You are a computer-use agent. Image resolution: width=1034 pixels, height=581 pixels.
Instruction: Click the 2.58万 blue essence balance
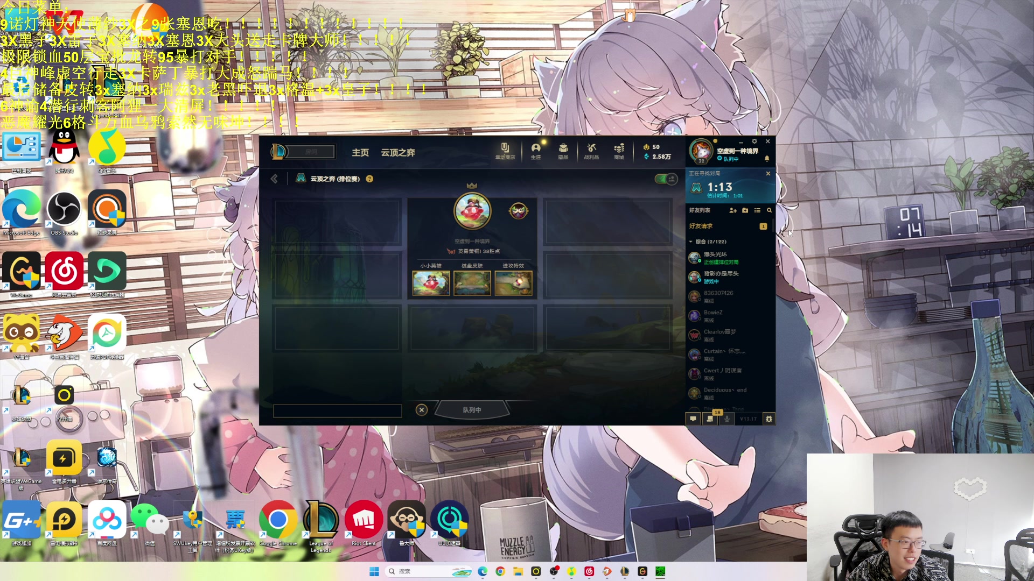coord(658,157)
